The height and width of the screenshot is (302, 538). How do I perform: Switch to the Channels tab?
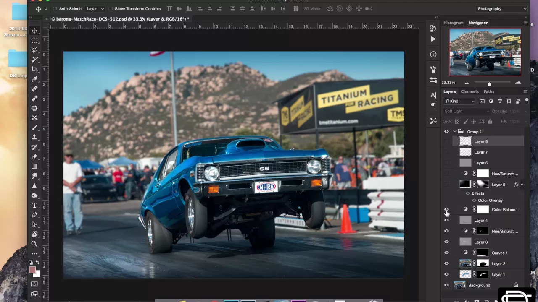click(469, 91)
